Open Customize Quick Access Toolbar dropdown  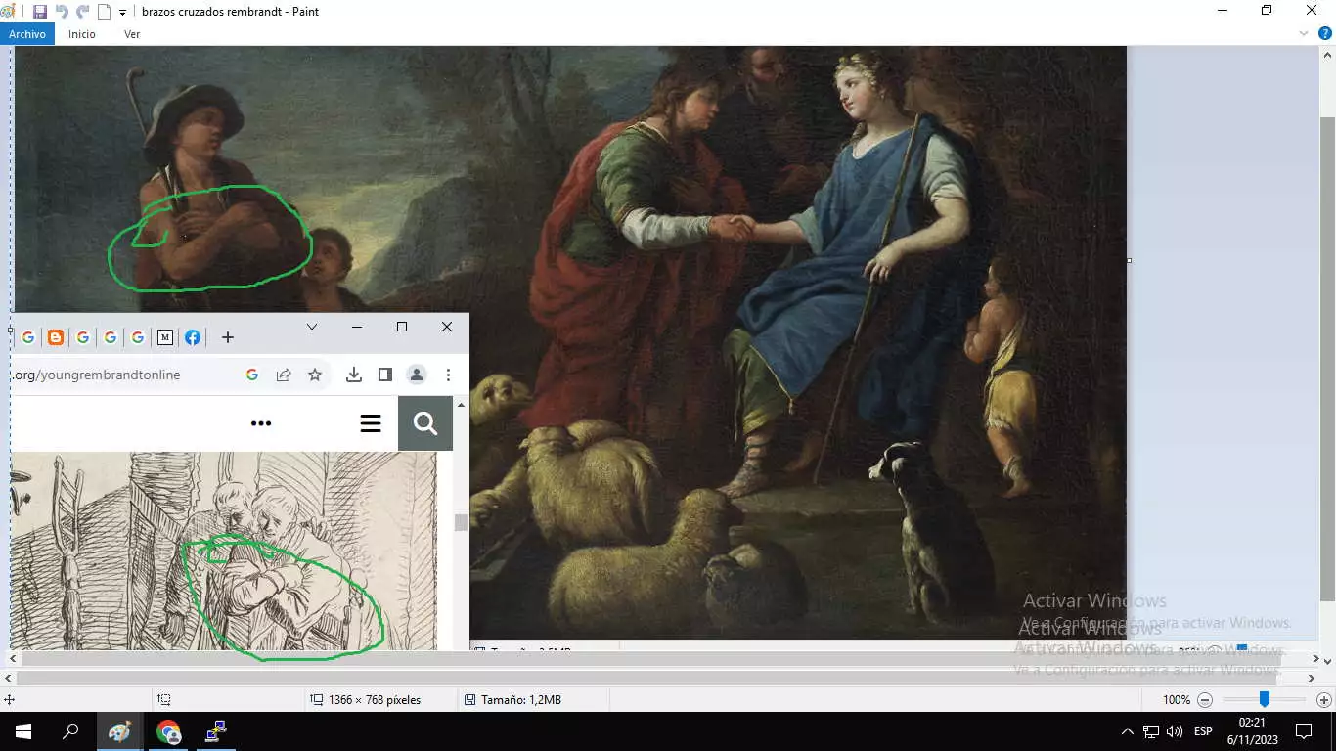coord(122,13)
